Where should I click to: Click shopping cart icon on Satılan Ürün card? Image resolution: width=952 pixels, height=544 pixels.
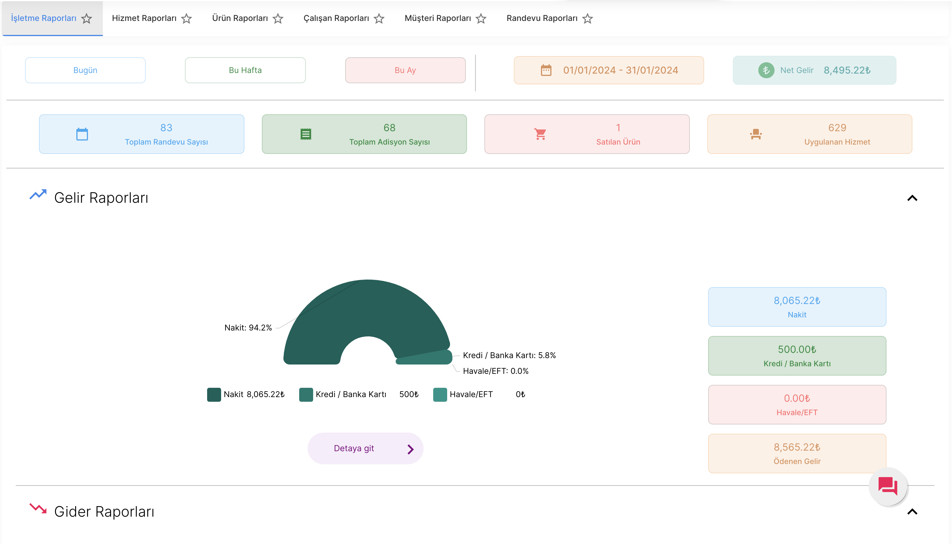(x=540, y=134)
